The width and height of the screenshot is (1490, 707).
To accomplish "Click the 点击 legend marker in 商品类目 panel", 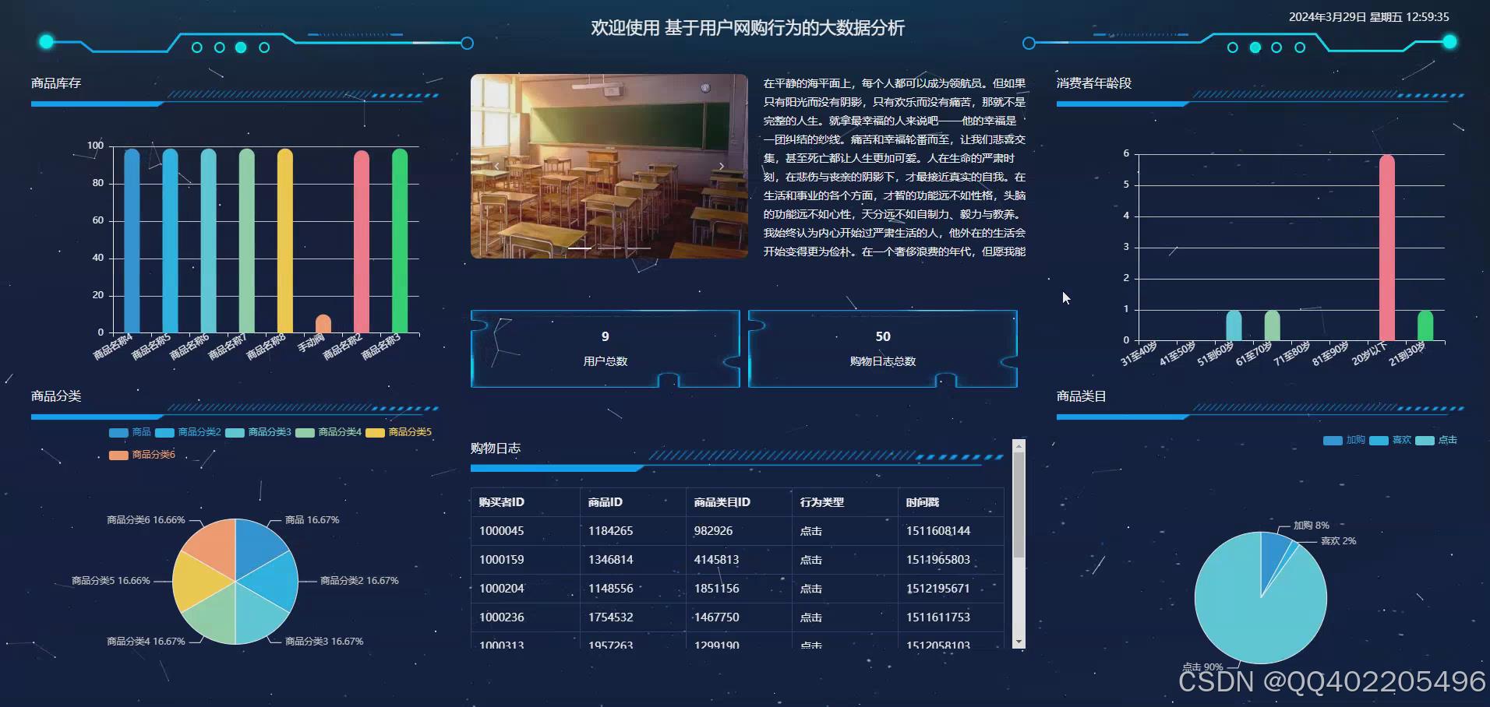I will click(x=1426, y=440).
